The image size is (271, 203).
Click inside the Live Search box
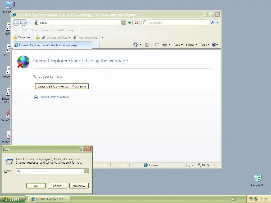click(175, 23)
